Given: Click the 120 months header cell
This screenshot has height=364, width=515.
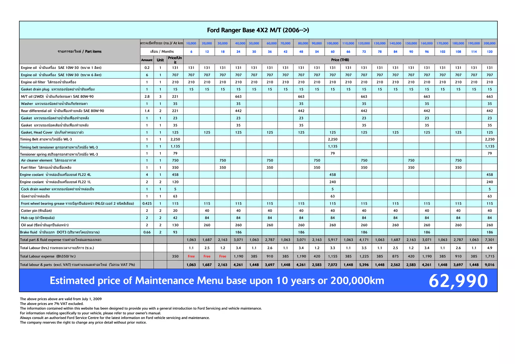Looking at the screenshot, I should click(490, 52).
